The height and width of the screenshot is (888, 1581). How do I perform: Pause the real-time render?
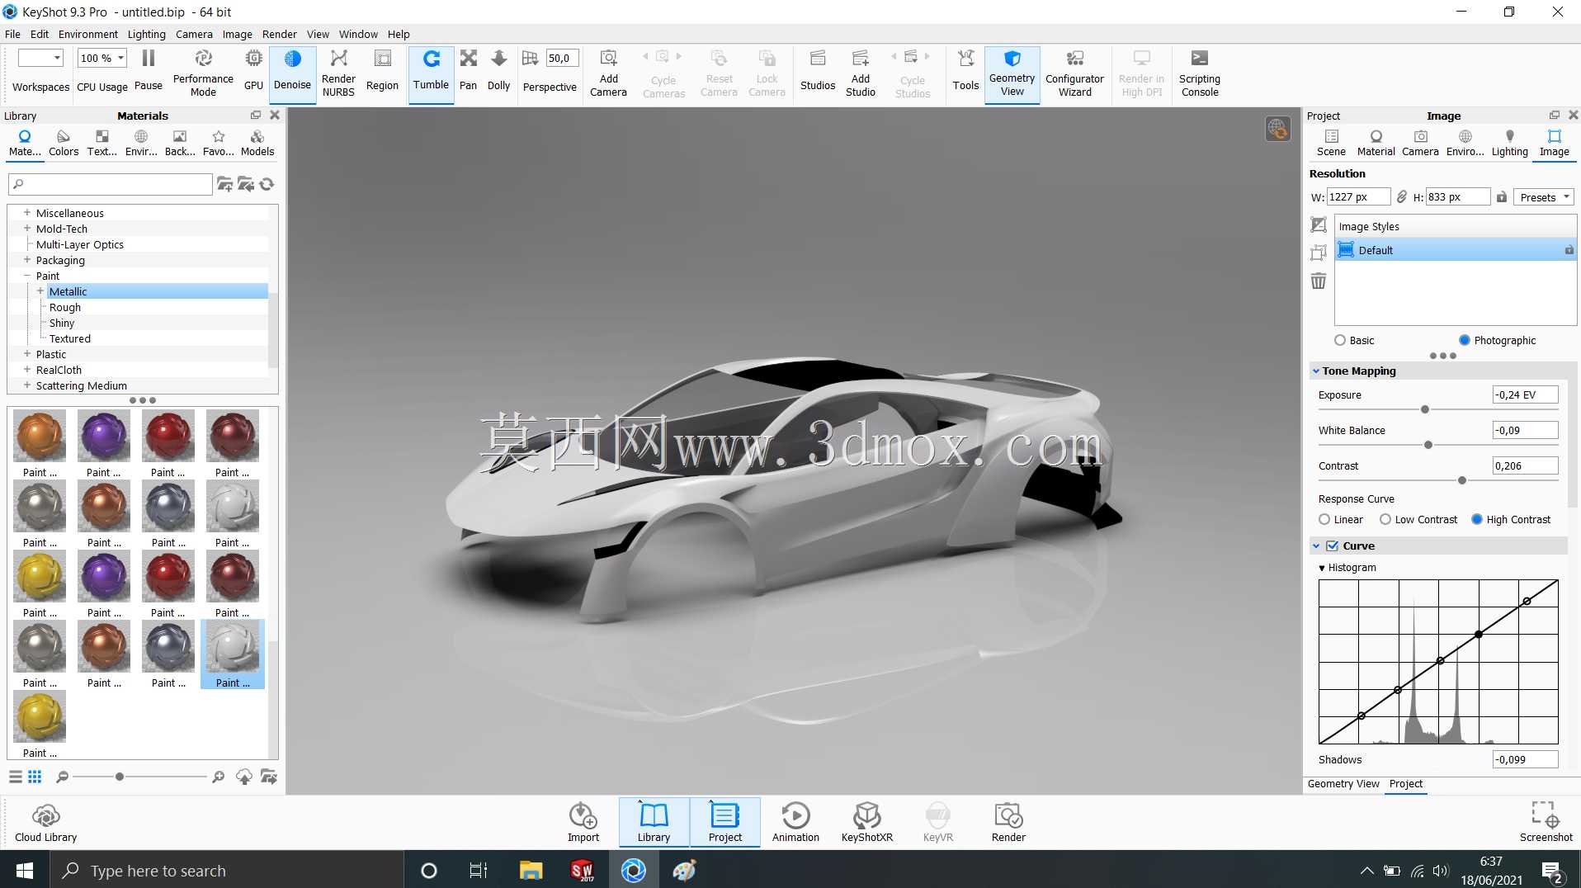148,70
